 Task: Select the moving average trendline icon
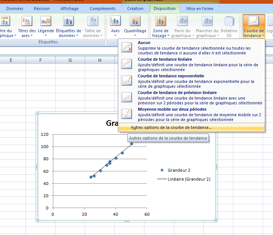point(127,114)
